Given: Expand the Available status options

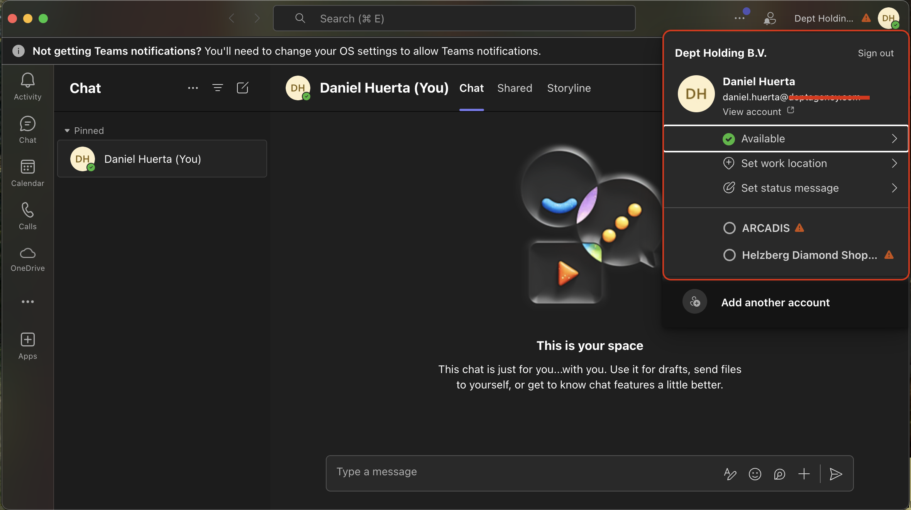Looking at the screenshot, I should tap(786, 138).
